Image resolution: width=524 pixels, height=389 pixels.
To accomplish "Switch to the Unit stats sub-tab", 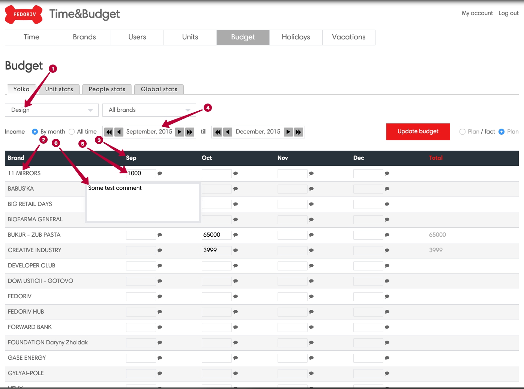I will point(59,89).
